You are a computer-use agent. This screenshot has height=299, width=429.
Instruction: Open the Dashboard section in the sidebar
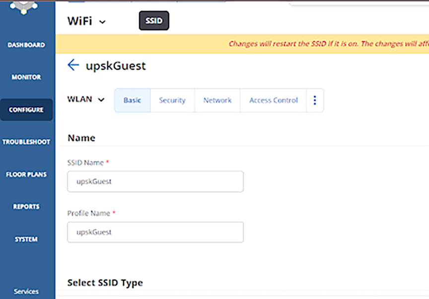pos(26,45)
